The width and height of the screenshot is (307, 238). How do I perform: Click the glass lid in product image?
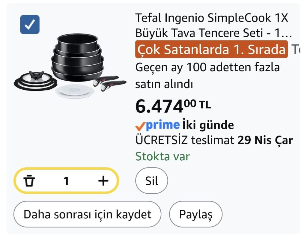(35, 81)
